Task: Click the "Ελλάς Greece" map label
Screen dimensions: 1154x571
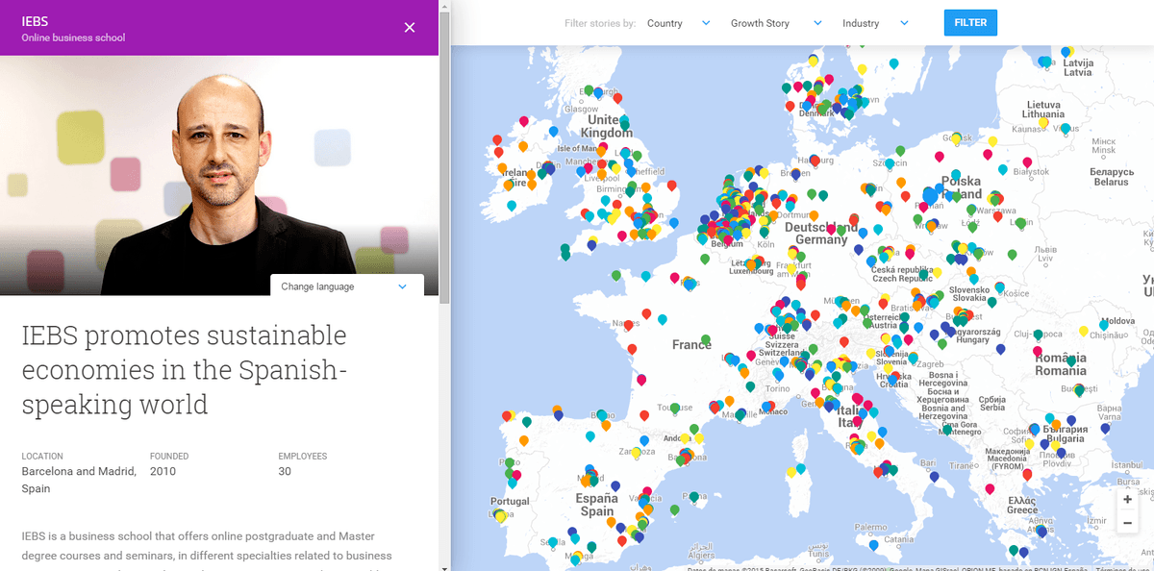Action: coord(1022,505)
